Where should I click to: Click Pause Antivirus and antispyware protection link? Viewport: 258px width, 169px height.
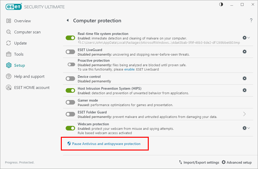pyautogui.click(x=106, y=144)
